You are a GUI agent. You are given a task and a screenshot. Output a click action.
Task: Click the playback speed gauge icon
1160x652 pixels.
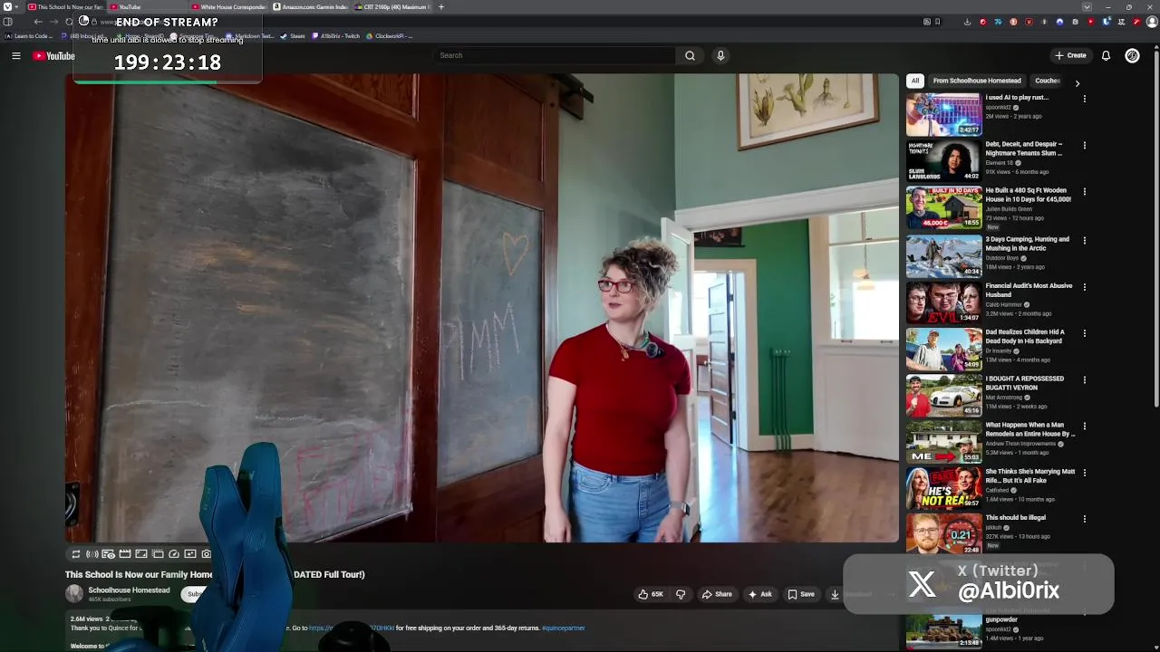(x=174, y=554)
